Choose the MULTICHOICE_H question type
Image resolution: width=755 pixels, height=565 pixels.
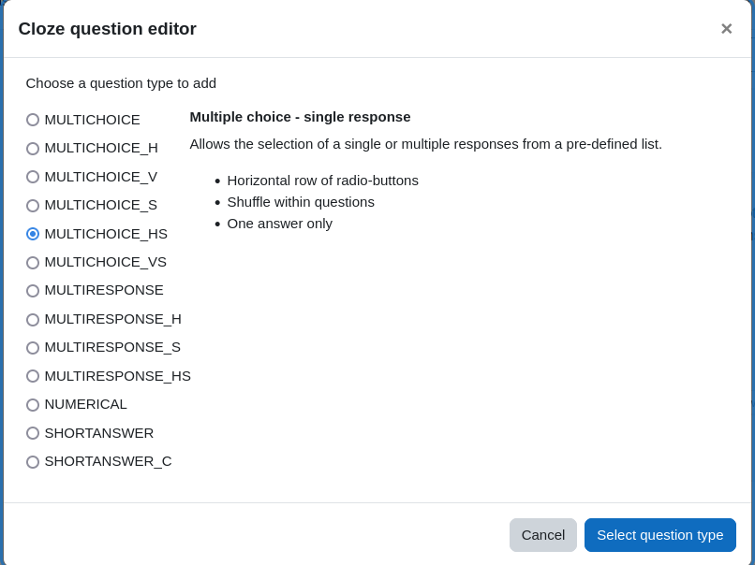click(x=33, y=148)
